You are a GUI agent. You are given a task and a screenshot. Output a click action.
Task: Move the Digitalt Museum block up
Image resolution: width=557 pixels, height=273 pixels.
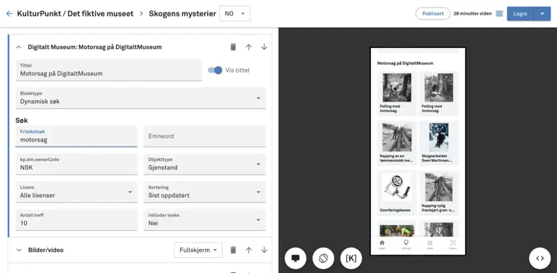click(248, 47)
